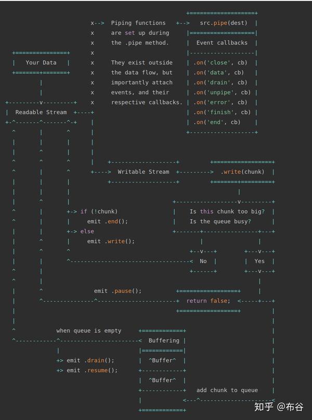
Task: Click 'They exist outside' line
Action: pos(142,63)
